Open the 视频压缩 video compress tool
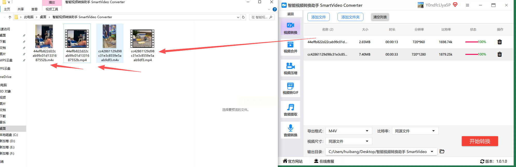This screenshot has width=516, height=167. point(290,68)
